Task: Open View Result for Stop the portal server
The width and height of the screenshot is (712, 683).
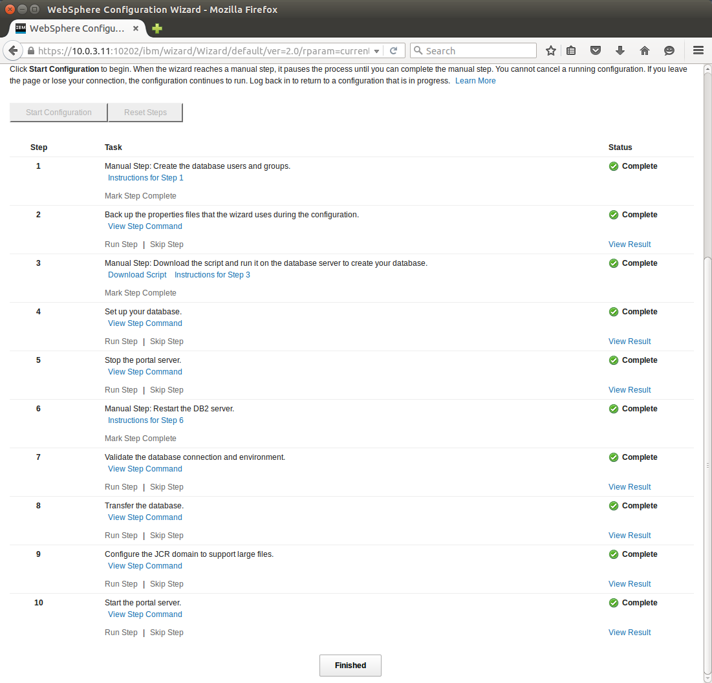Action: [x=629, y=391]
